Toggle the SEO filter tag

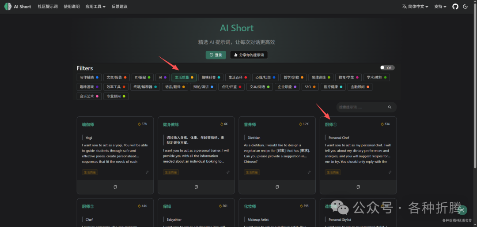point(310,87)
